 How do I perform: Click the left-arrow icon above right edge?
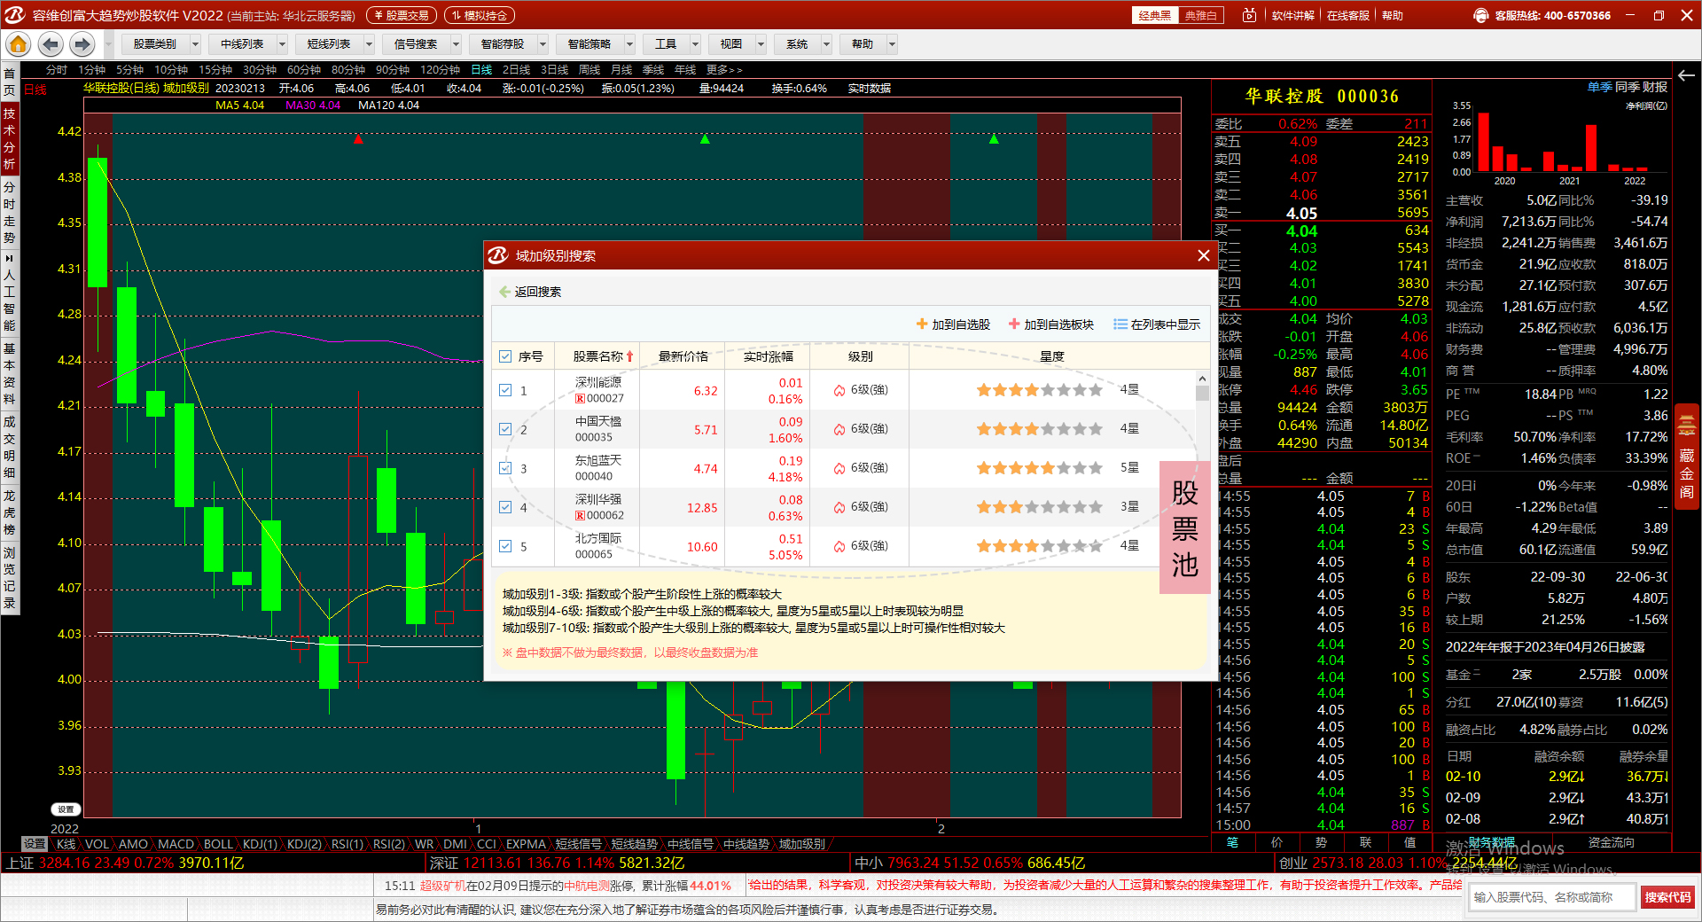coord(1686,75)
